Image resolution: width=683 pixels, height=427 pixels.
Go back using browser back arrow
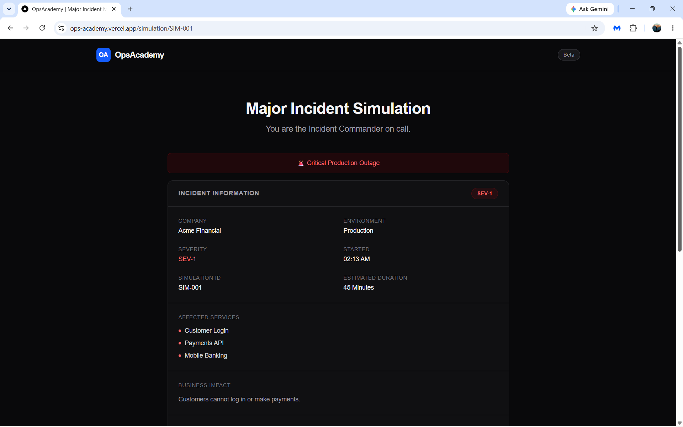point(10,28)
